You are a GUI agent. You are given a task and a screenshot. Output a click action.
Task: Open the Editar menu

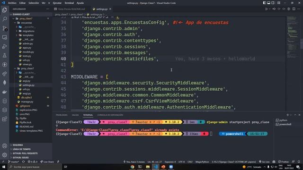click(x=22, y=3)
